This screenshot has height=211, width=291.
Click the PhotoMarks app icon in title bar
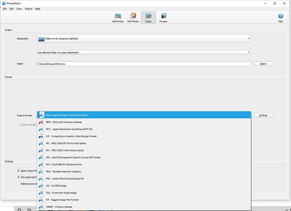pos(4,3)
